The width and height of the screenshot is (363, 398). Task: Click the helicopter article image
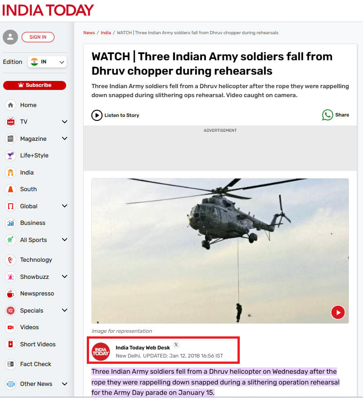(220, 251)
